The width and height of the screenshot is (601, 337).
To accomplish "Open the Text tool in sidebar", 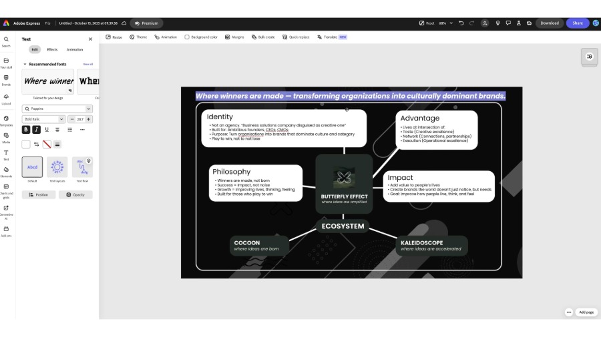I will coord(6,155).
